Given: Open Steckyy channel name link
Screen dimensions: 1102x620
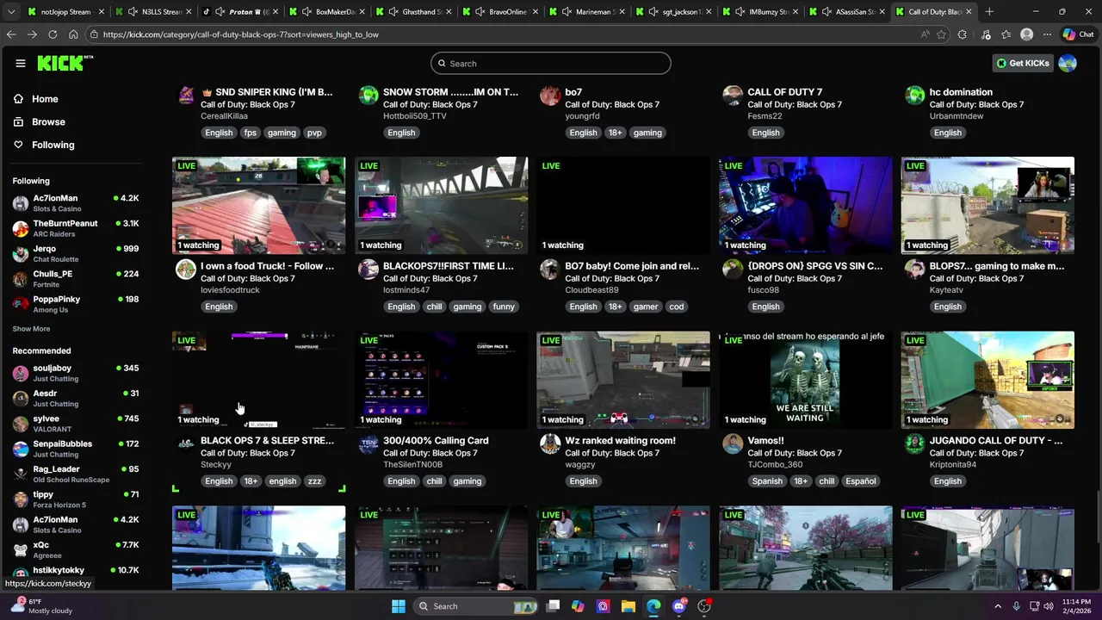Looking at the screenshot, I should (x=216, y=465).
